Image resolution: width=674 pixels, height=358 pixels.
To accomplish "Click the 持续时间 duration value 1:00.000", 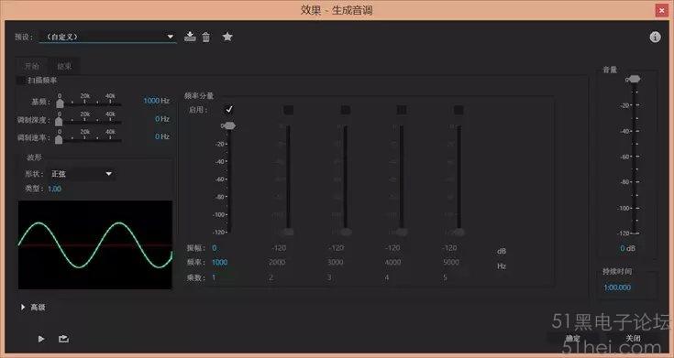I will [617, 287].
